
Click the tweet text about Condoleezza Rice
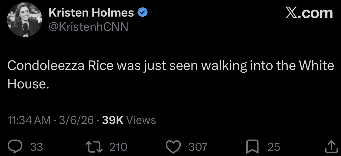point(171,74)
